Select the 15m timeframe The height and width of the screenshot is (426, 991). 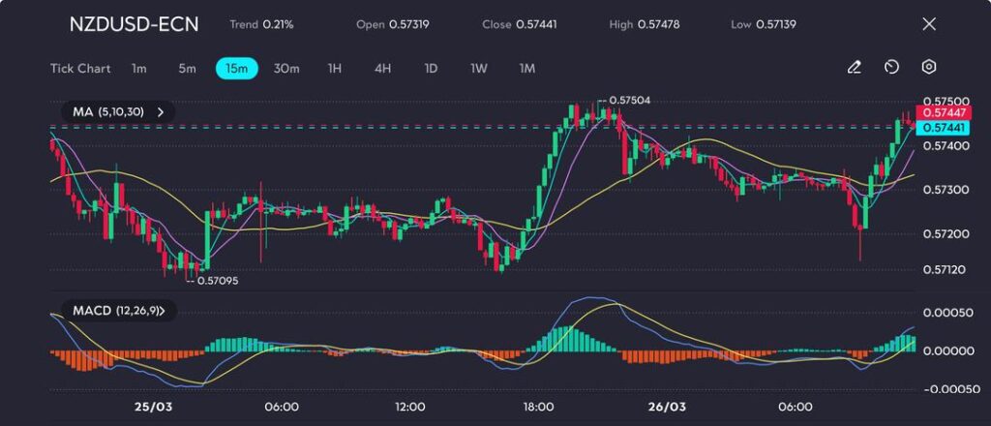(x=236, y=69)
